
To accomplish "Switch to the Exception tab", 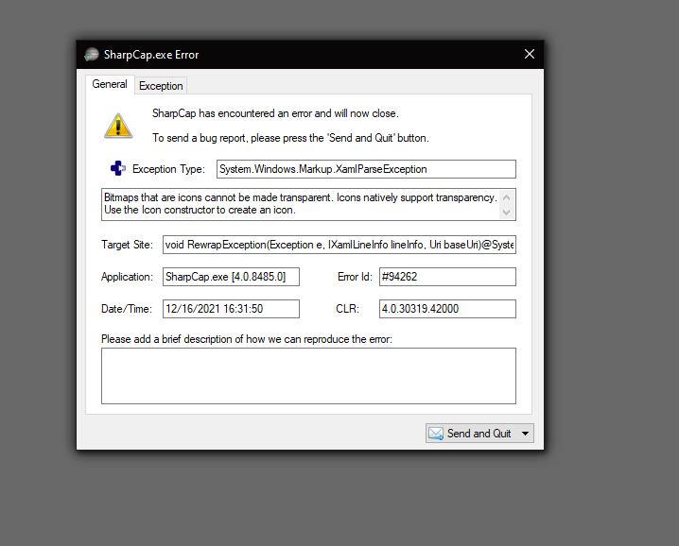I will tap(161, 86).
